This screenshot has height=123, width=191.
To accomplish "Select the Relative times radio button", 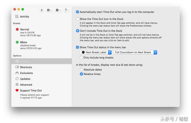I will click(81, 74).
